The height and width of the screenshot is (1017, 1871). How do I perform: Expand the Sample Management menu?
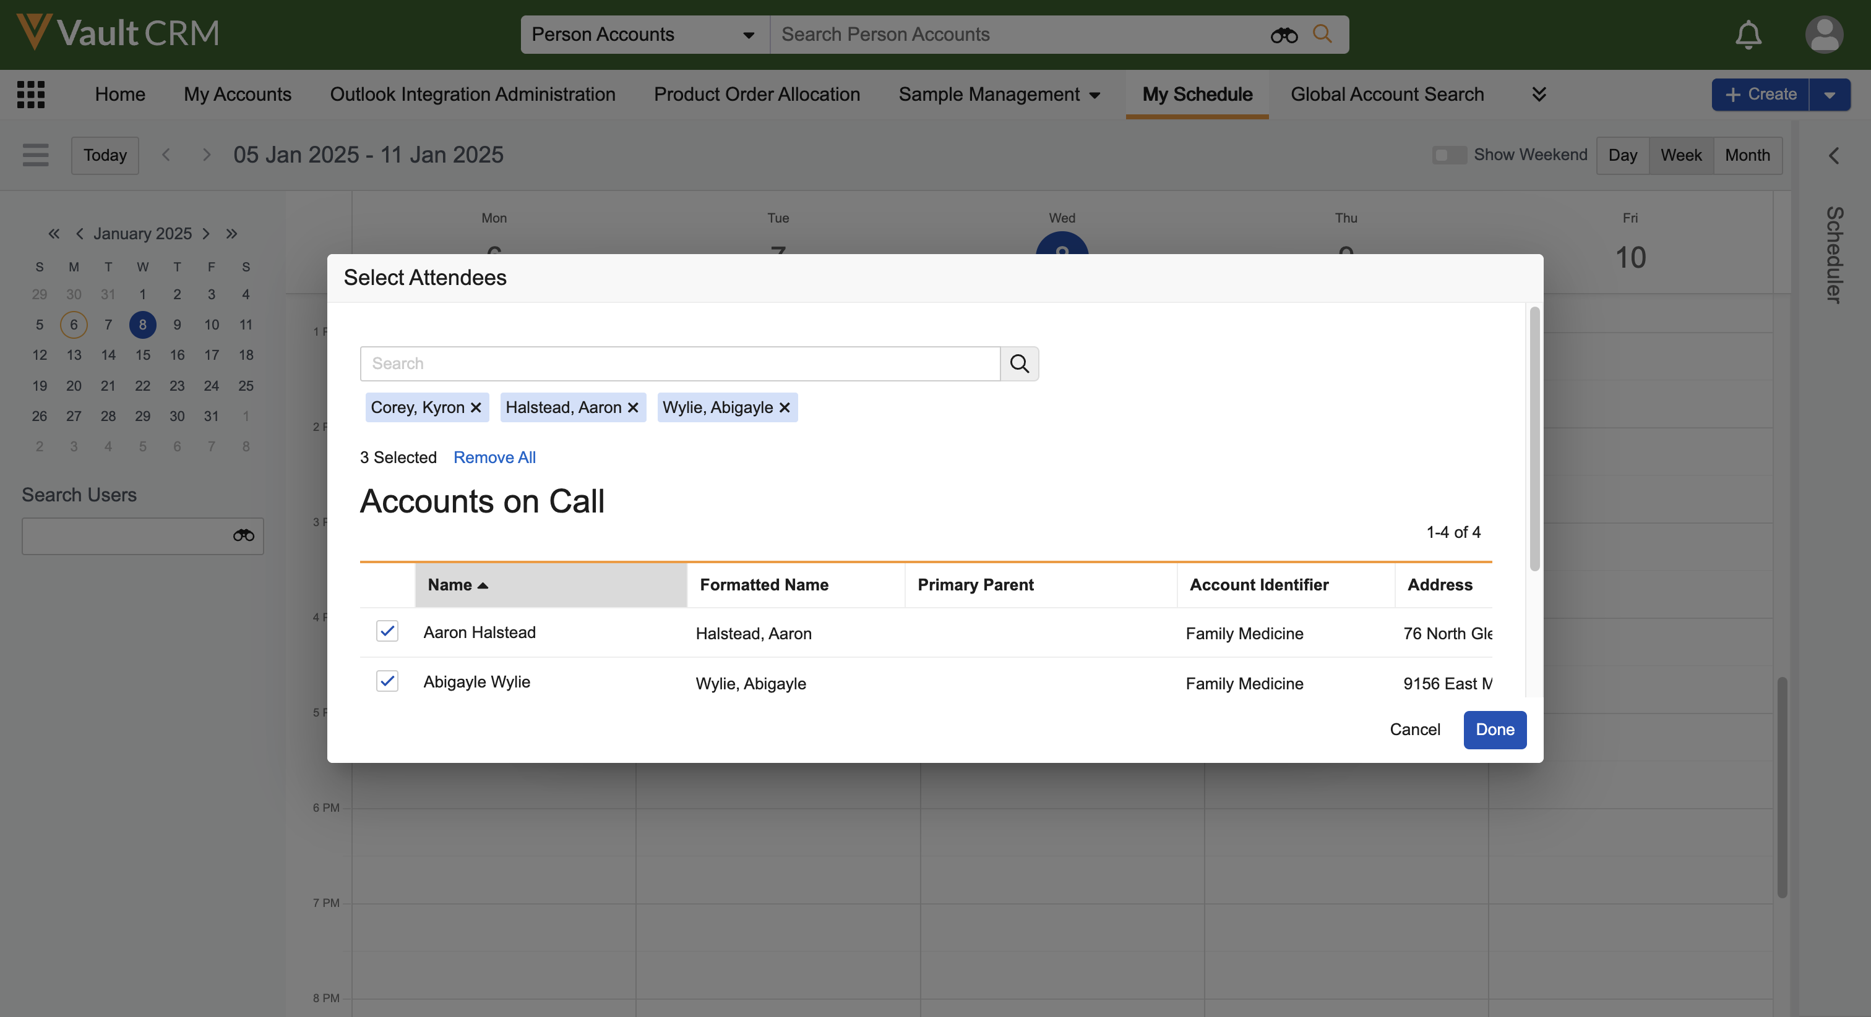[x=999, y=95]
